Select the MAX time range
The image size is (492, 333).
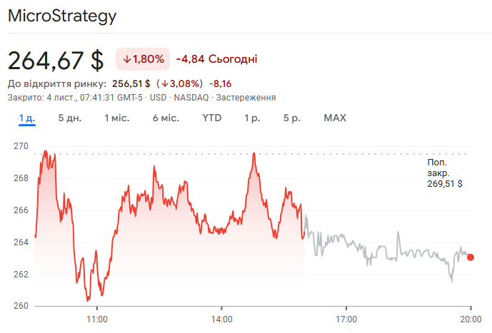pyautogui.click(x=335, y=118)
